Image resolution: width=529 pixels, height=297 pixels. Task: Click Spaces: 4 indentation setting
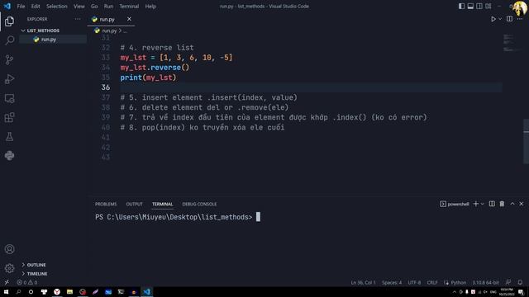point(392,282)
